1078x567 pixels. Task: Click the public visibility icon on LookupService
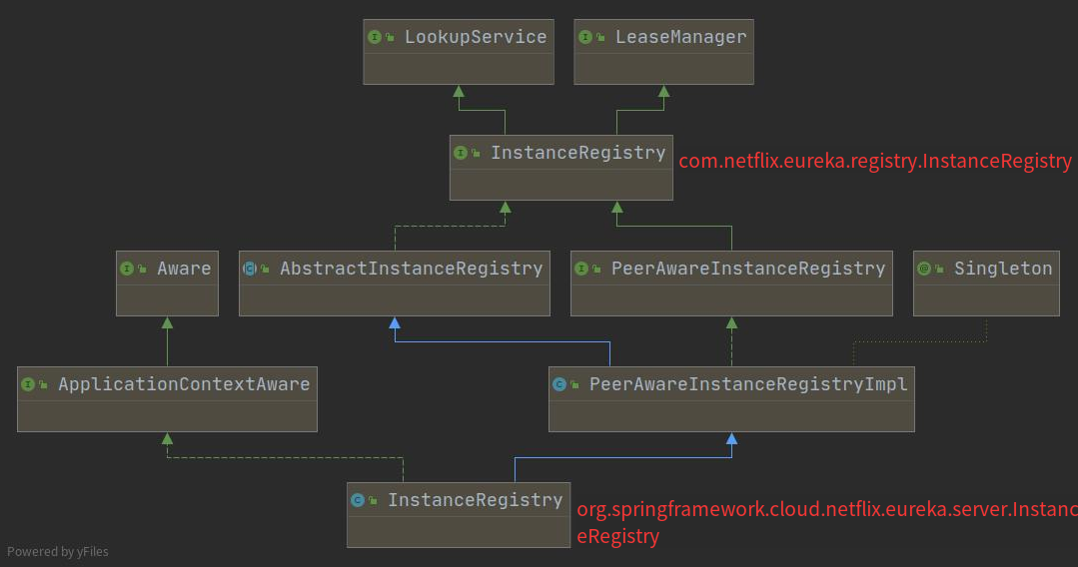(x=390, y=37)
